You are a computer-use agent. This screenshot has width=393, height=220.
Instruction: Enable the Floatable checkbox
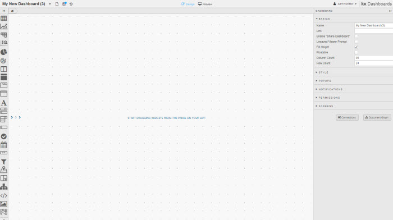[356, 52]
